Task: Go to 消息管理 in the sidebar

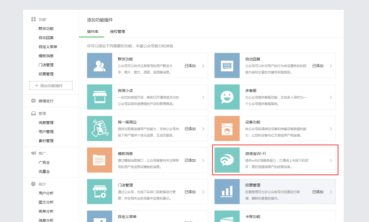Action: (46, 123)
